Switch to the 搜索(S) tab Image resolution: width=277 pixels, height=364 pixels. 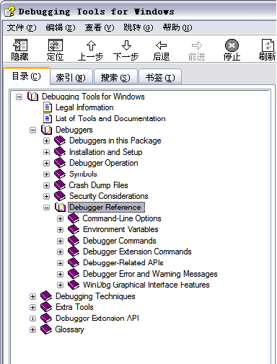(x=115, y=77)
